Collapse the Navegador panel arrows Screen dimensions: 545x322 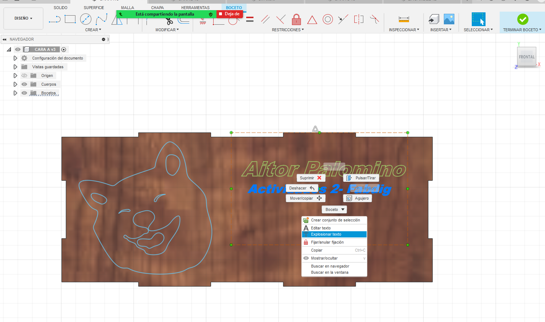coord(4,39)
